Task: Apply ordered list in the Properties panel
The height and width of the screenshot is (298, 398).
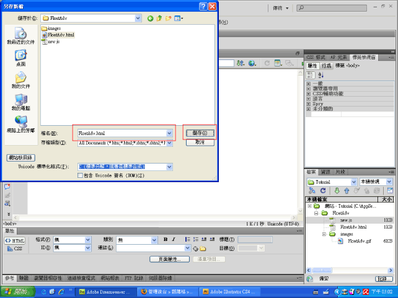Action: (196, 239)
